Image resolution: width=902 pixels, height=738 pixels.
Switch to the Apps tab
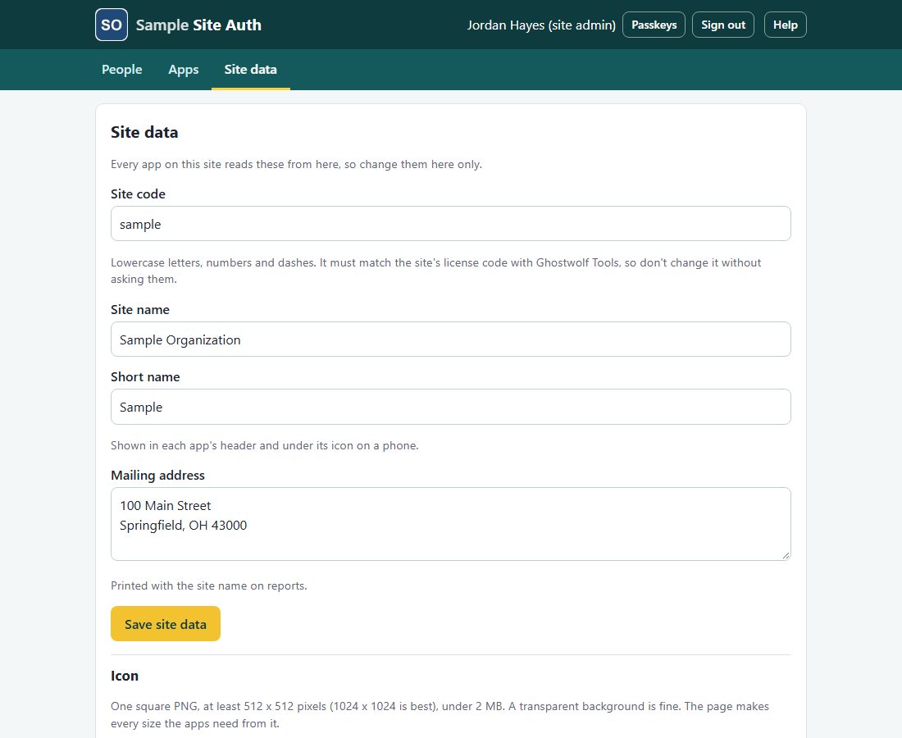tap(184, 70)
